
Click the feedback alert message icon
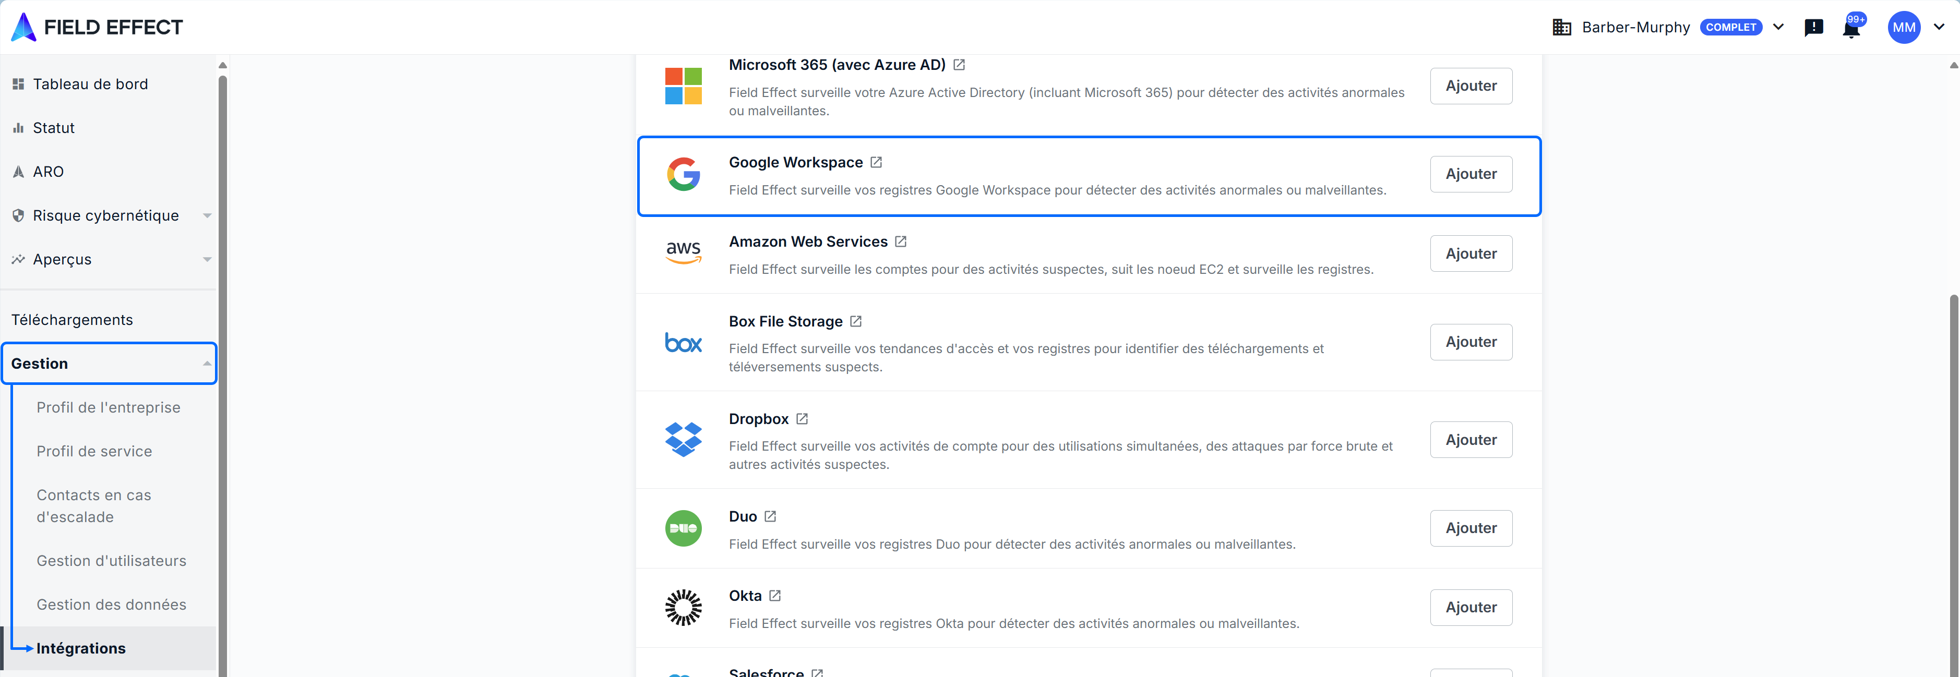(1813, 28)
